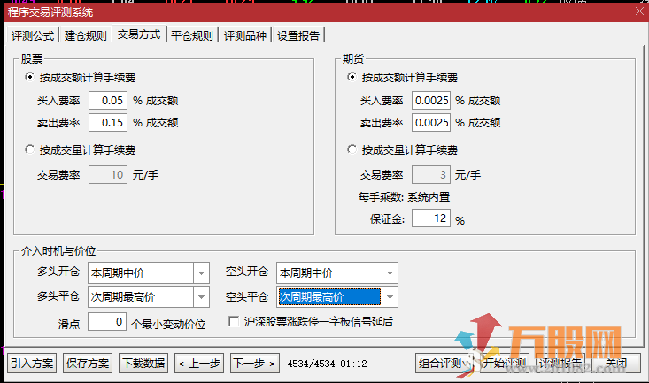This screenshot has height=383, width=649.
Task: Click the futures 买入费率 field 0.0025
Action: [431, 101]
